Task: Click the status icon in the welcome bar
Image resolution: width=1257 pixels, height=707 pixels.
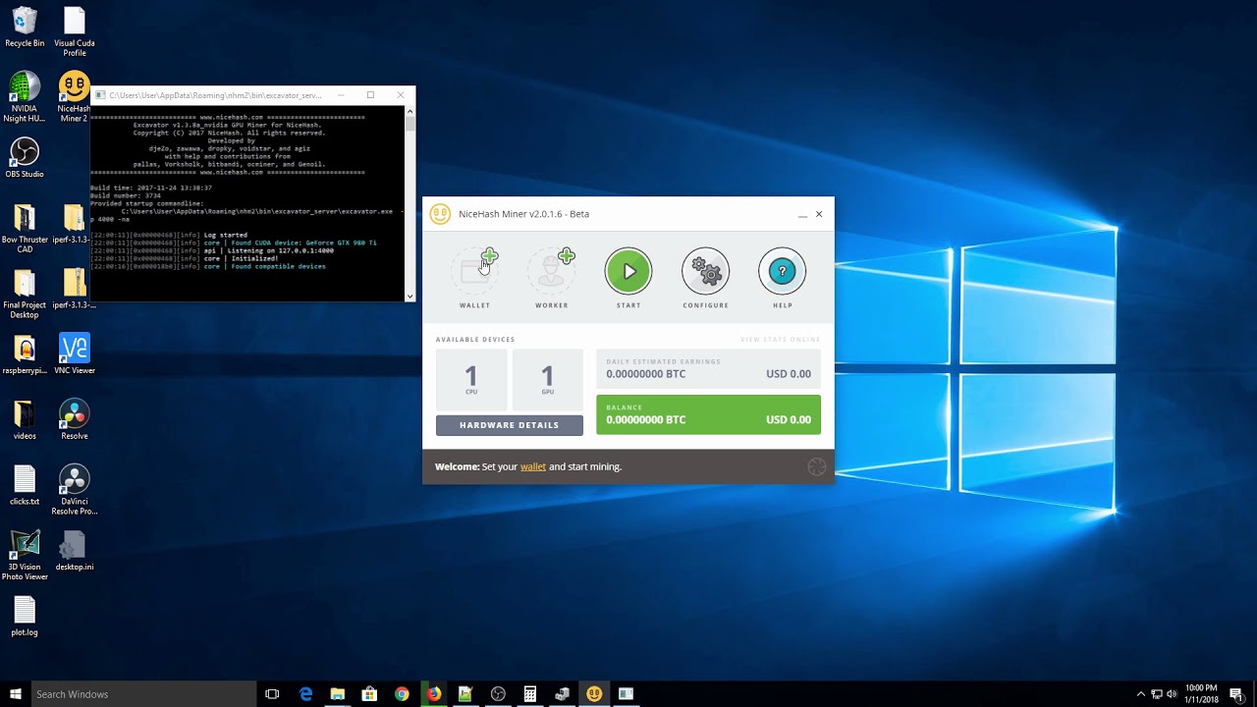Action: pos(816,467)
